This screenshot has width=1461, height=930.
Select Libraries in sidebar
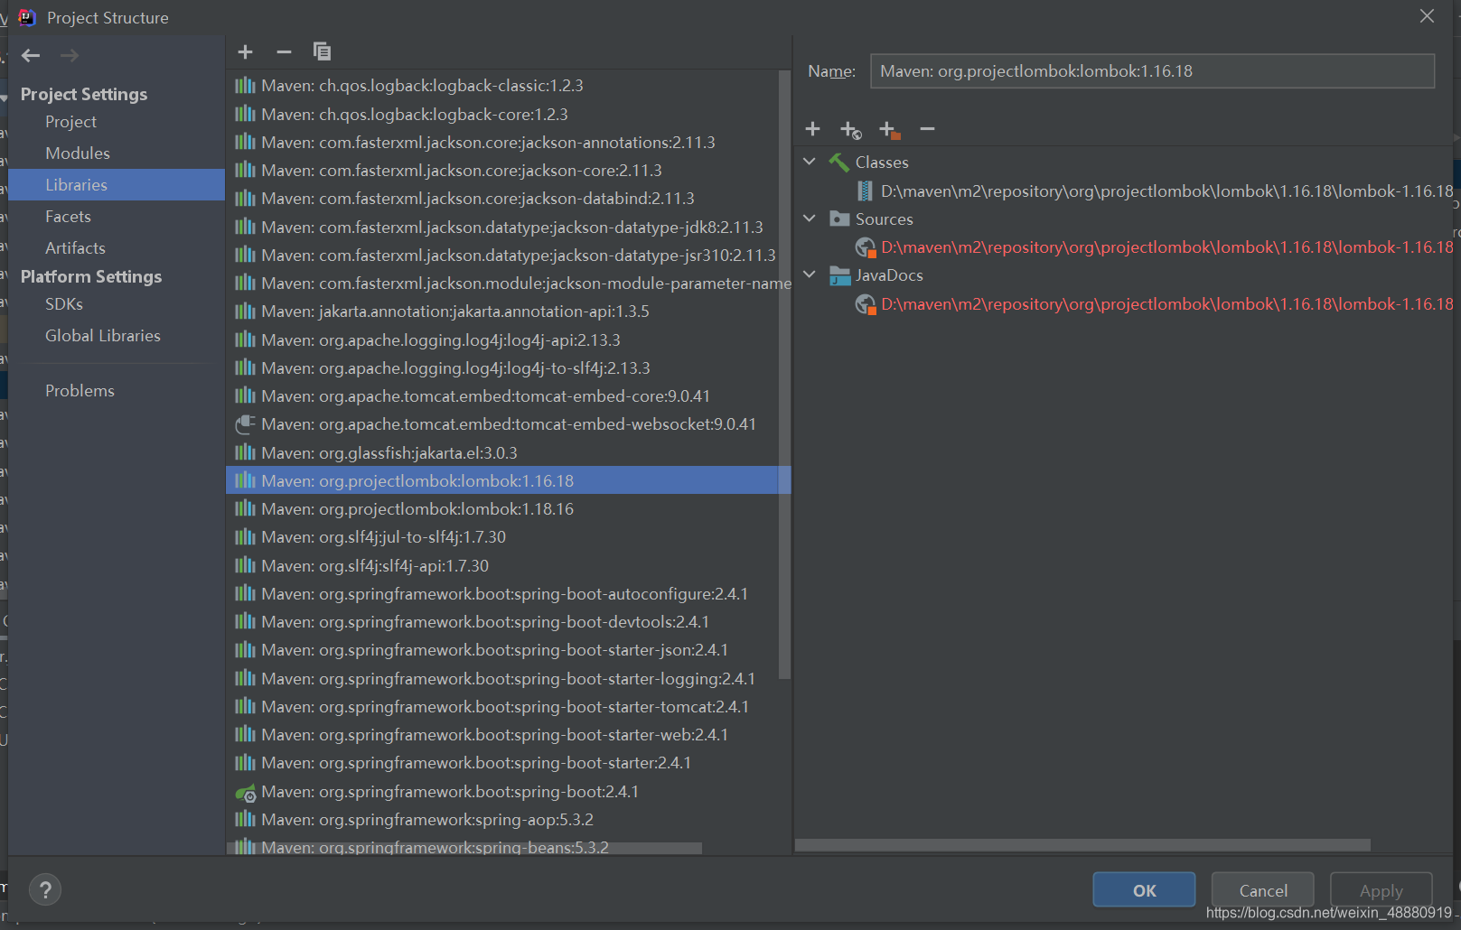[x=117, y=184]
